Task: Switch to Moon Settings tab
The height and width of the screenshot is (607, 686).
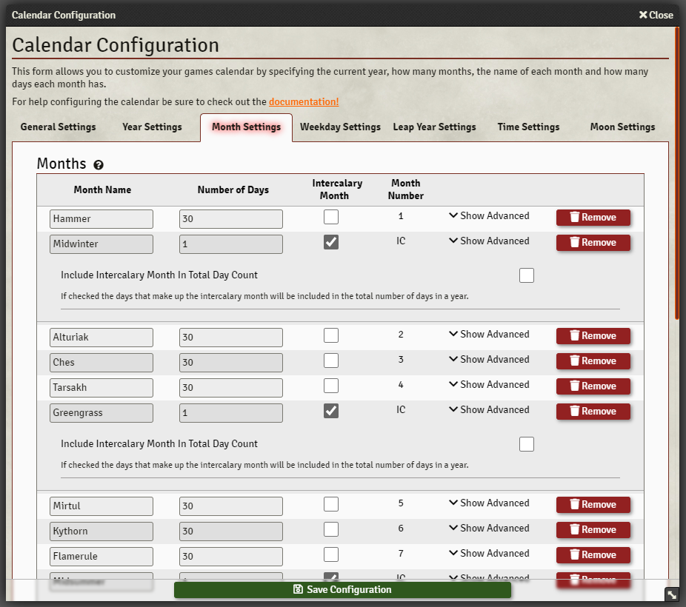Action: [622, 127]
